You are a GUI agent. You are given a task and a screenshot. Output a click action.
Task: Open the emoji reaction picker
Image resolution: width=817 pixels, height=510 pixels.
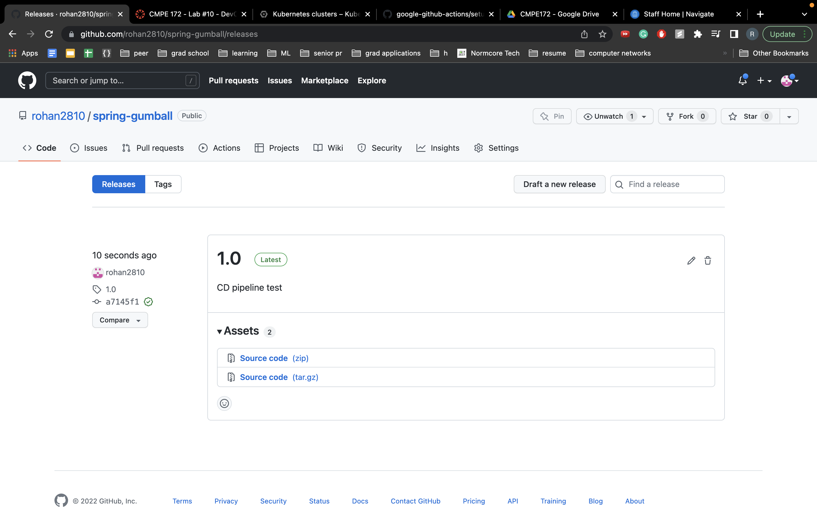224,403
